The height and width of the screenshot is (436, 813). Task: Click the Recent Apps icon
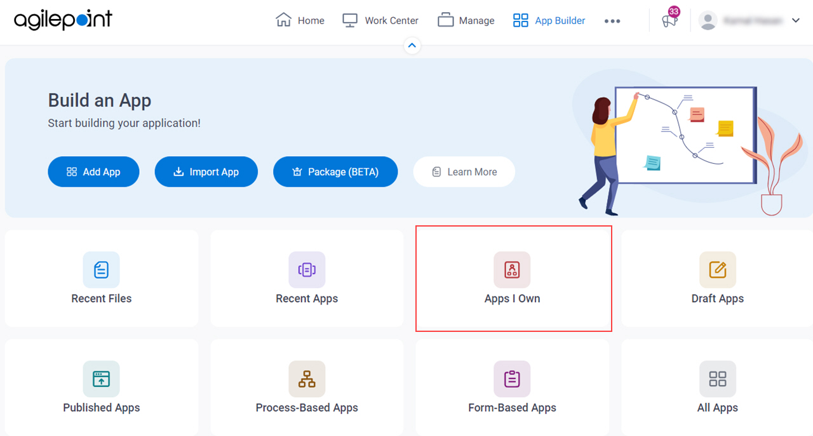coord(307,270)
